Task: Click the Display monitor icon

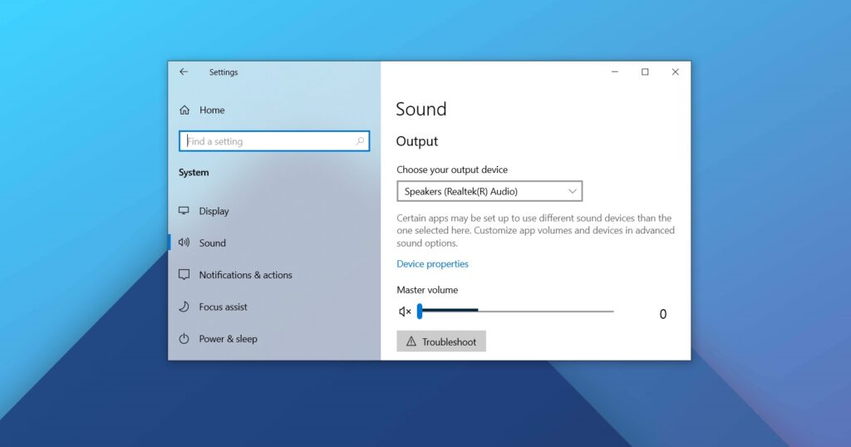Action: (x=184, y=211)
